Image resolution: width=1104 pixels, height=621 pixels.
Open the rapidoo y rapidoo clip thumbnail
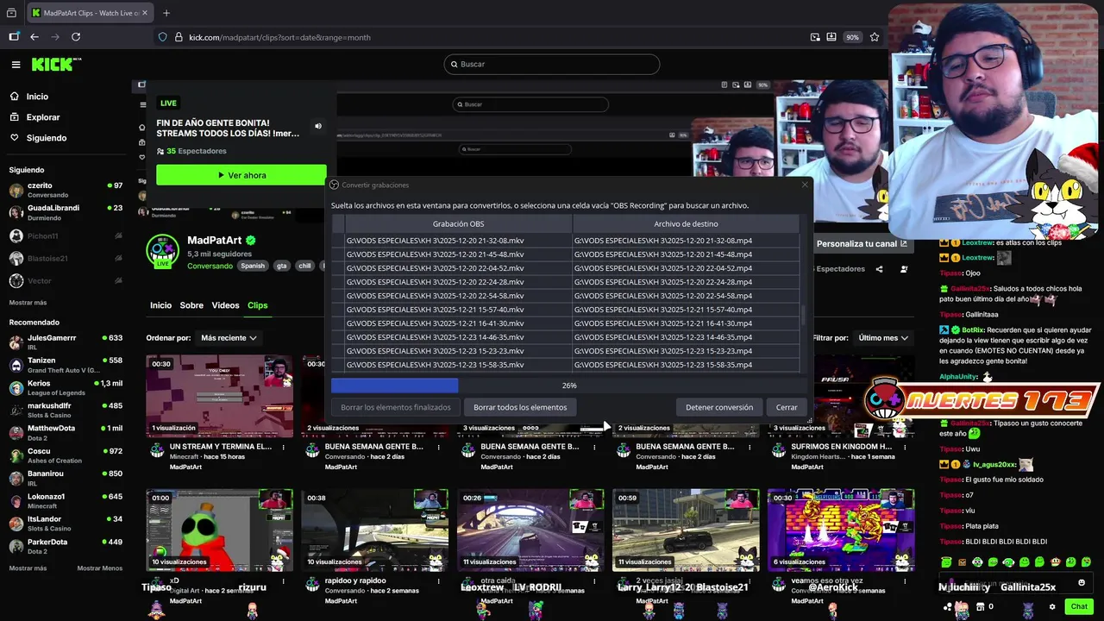point(374,530)
